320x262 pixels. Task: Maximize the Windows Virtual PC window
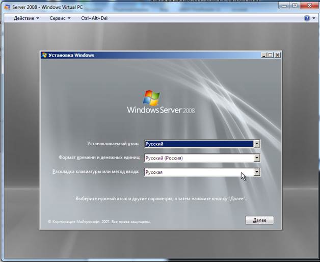(x=295, y=6)
